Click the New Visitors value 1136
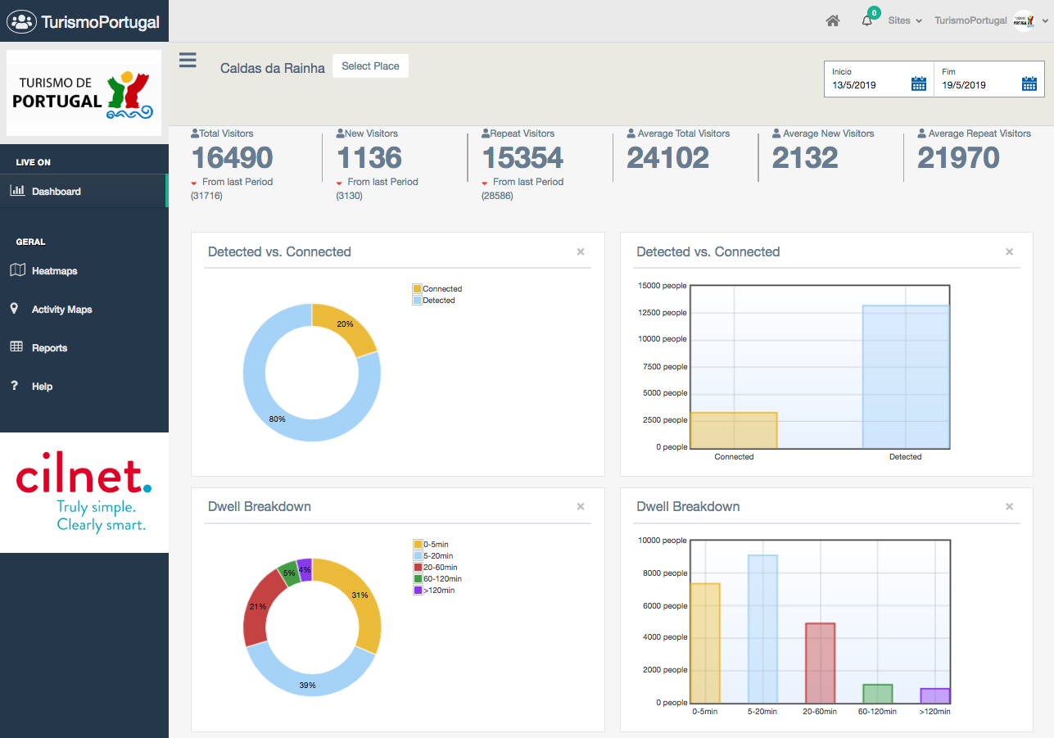Image resolution: width=1054 pixels, height=738 pixels. tap(369, 157)
